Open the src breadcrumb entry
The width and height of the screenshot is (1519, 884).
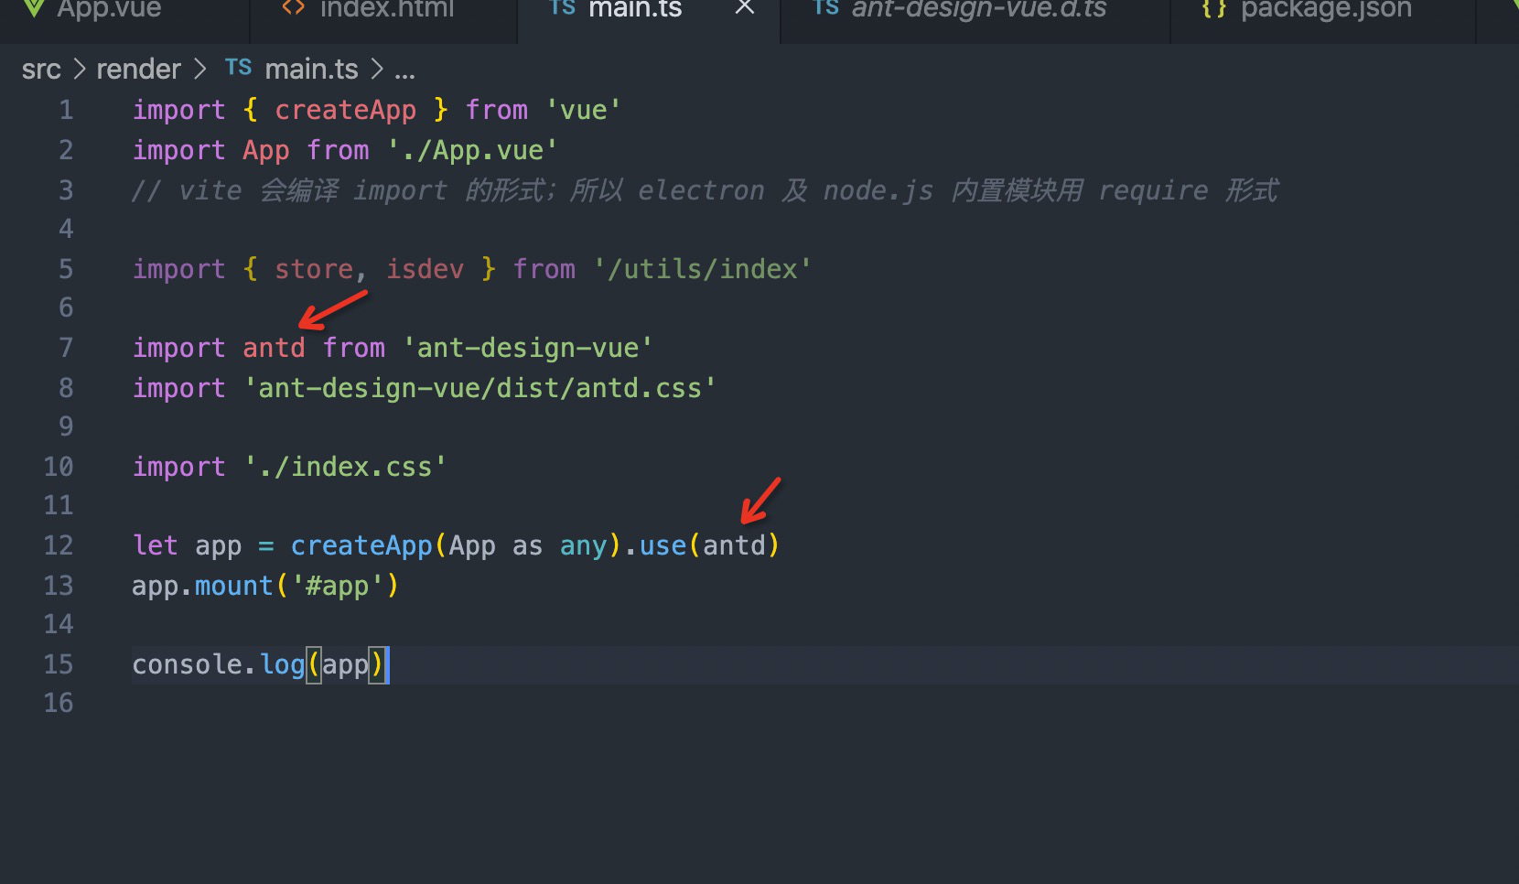coord(40,68)
